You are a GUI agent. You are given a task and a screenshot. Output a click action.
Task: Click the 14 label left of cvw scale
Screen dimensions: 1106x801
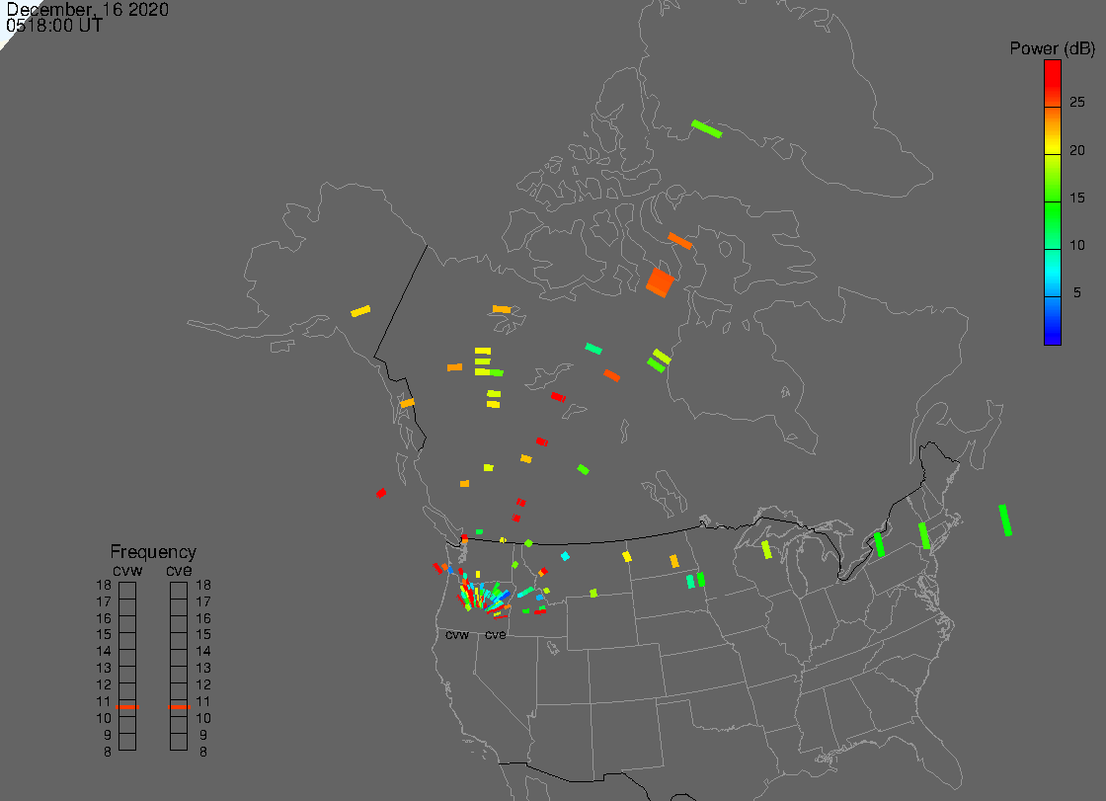(104, 652)
